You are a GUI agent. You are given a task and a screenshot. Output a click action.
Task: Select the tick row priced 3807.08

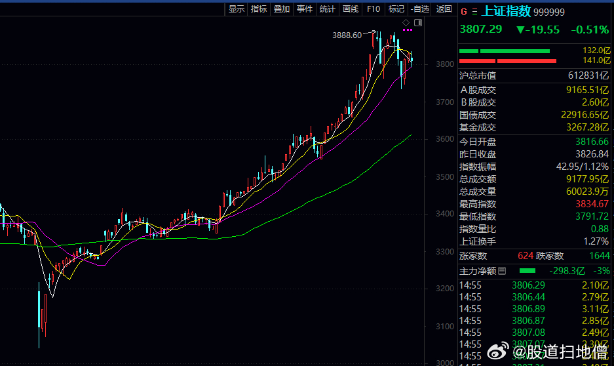(534, 333)
